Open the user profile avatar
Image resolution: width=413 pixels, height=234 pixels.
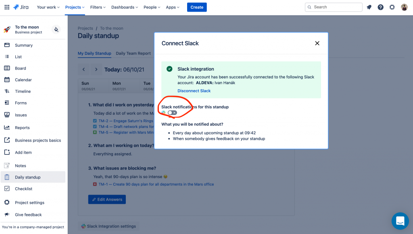tap(404, 7)
